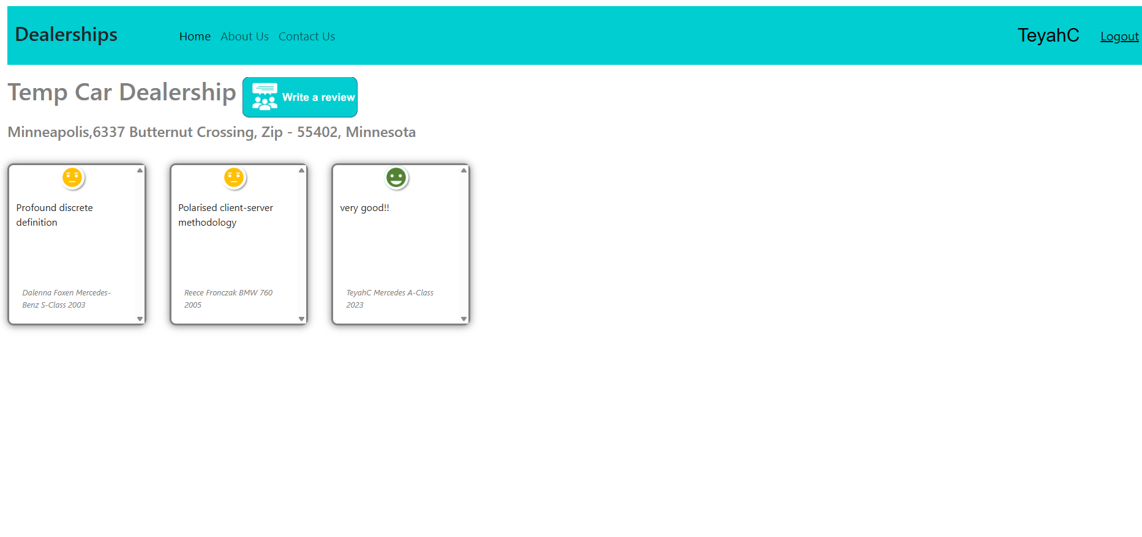Image resolution: width=1142 pixels, height=537 pixels.
Task: Click neutral face icon on Reece Fronczak's review
Action: [x=234, y=178]
